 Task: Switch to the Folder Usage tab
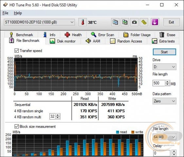137,35
